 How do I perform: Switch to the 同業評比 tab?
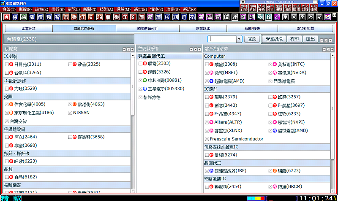(x=203, y=28)
